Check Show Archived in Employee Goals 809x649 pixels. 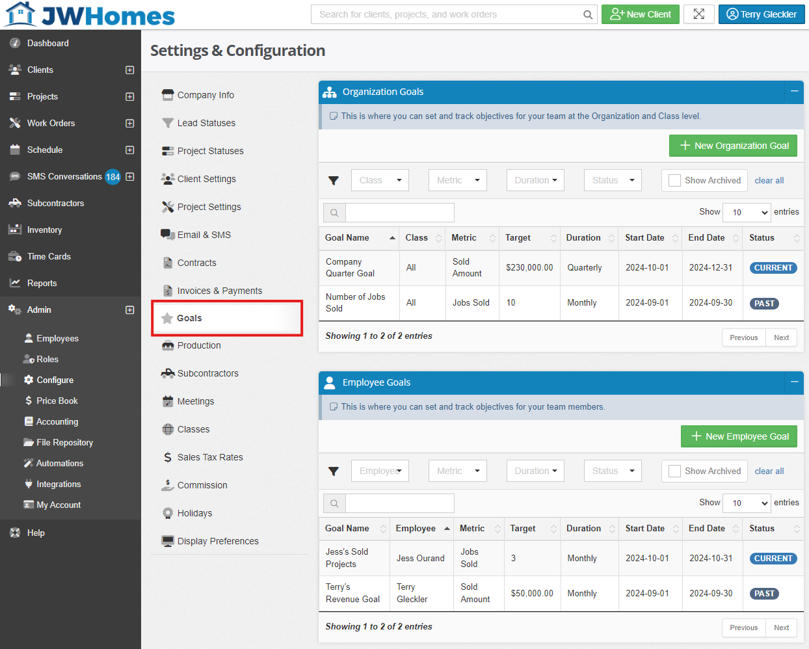(x=675, y=471)
